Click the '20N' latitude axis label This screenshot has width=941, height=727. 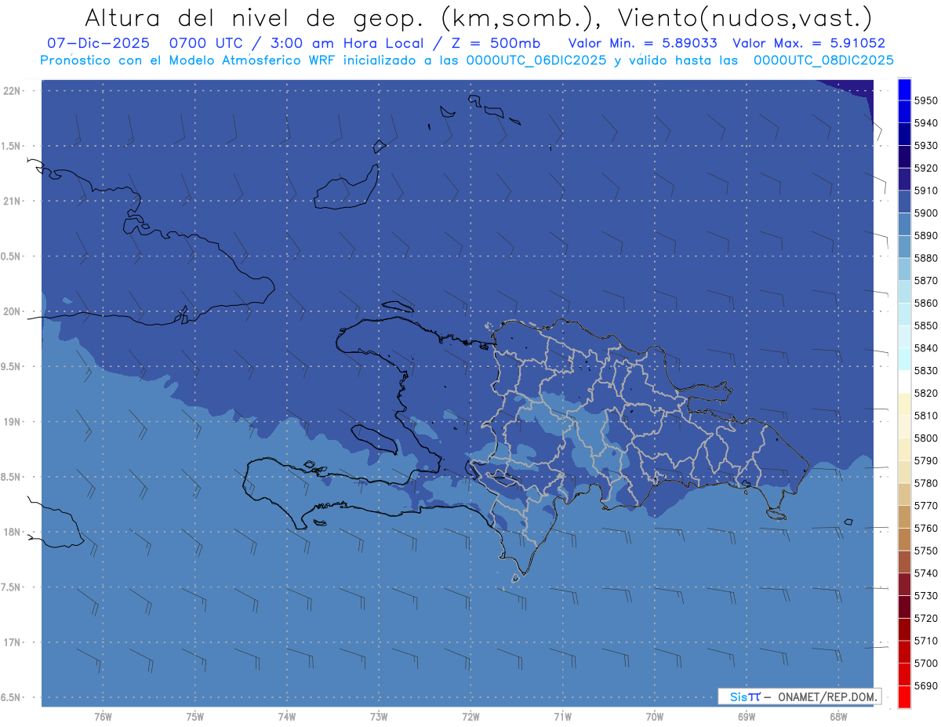coord(12,311)
